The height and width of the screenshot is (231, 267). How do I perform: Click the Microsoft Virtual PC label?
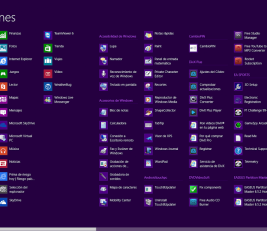[20, 138]
